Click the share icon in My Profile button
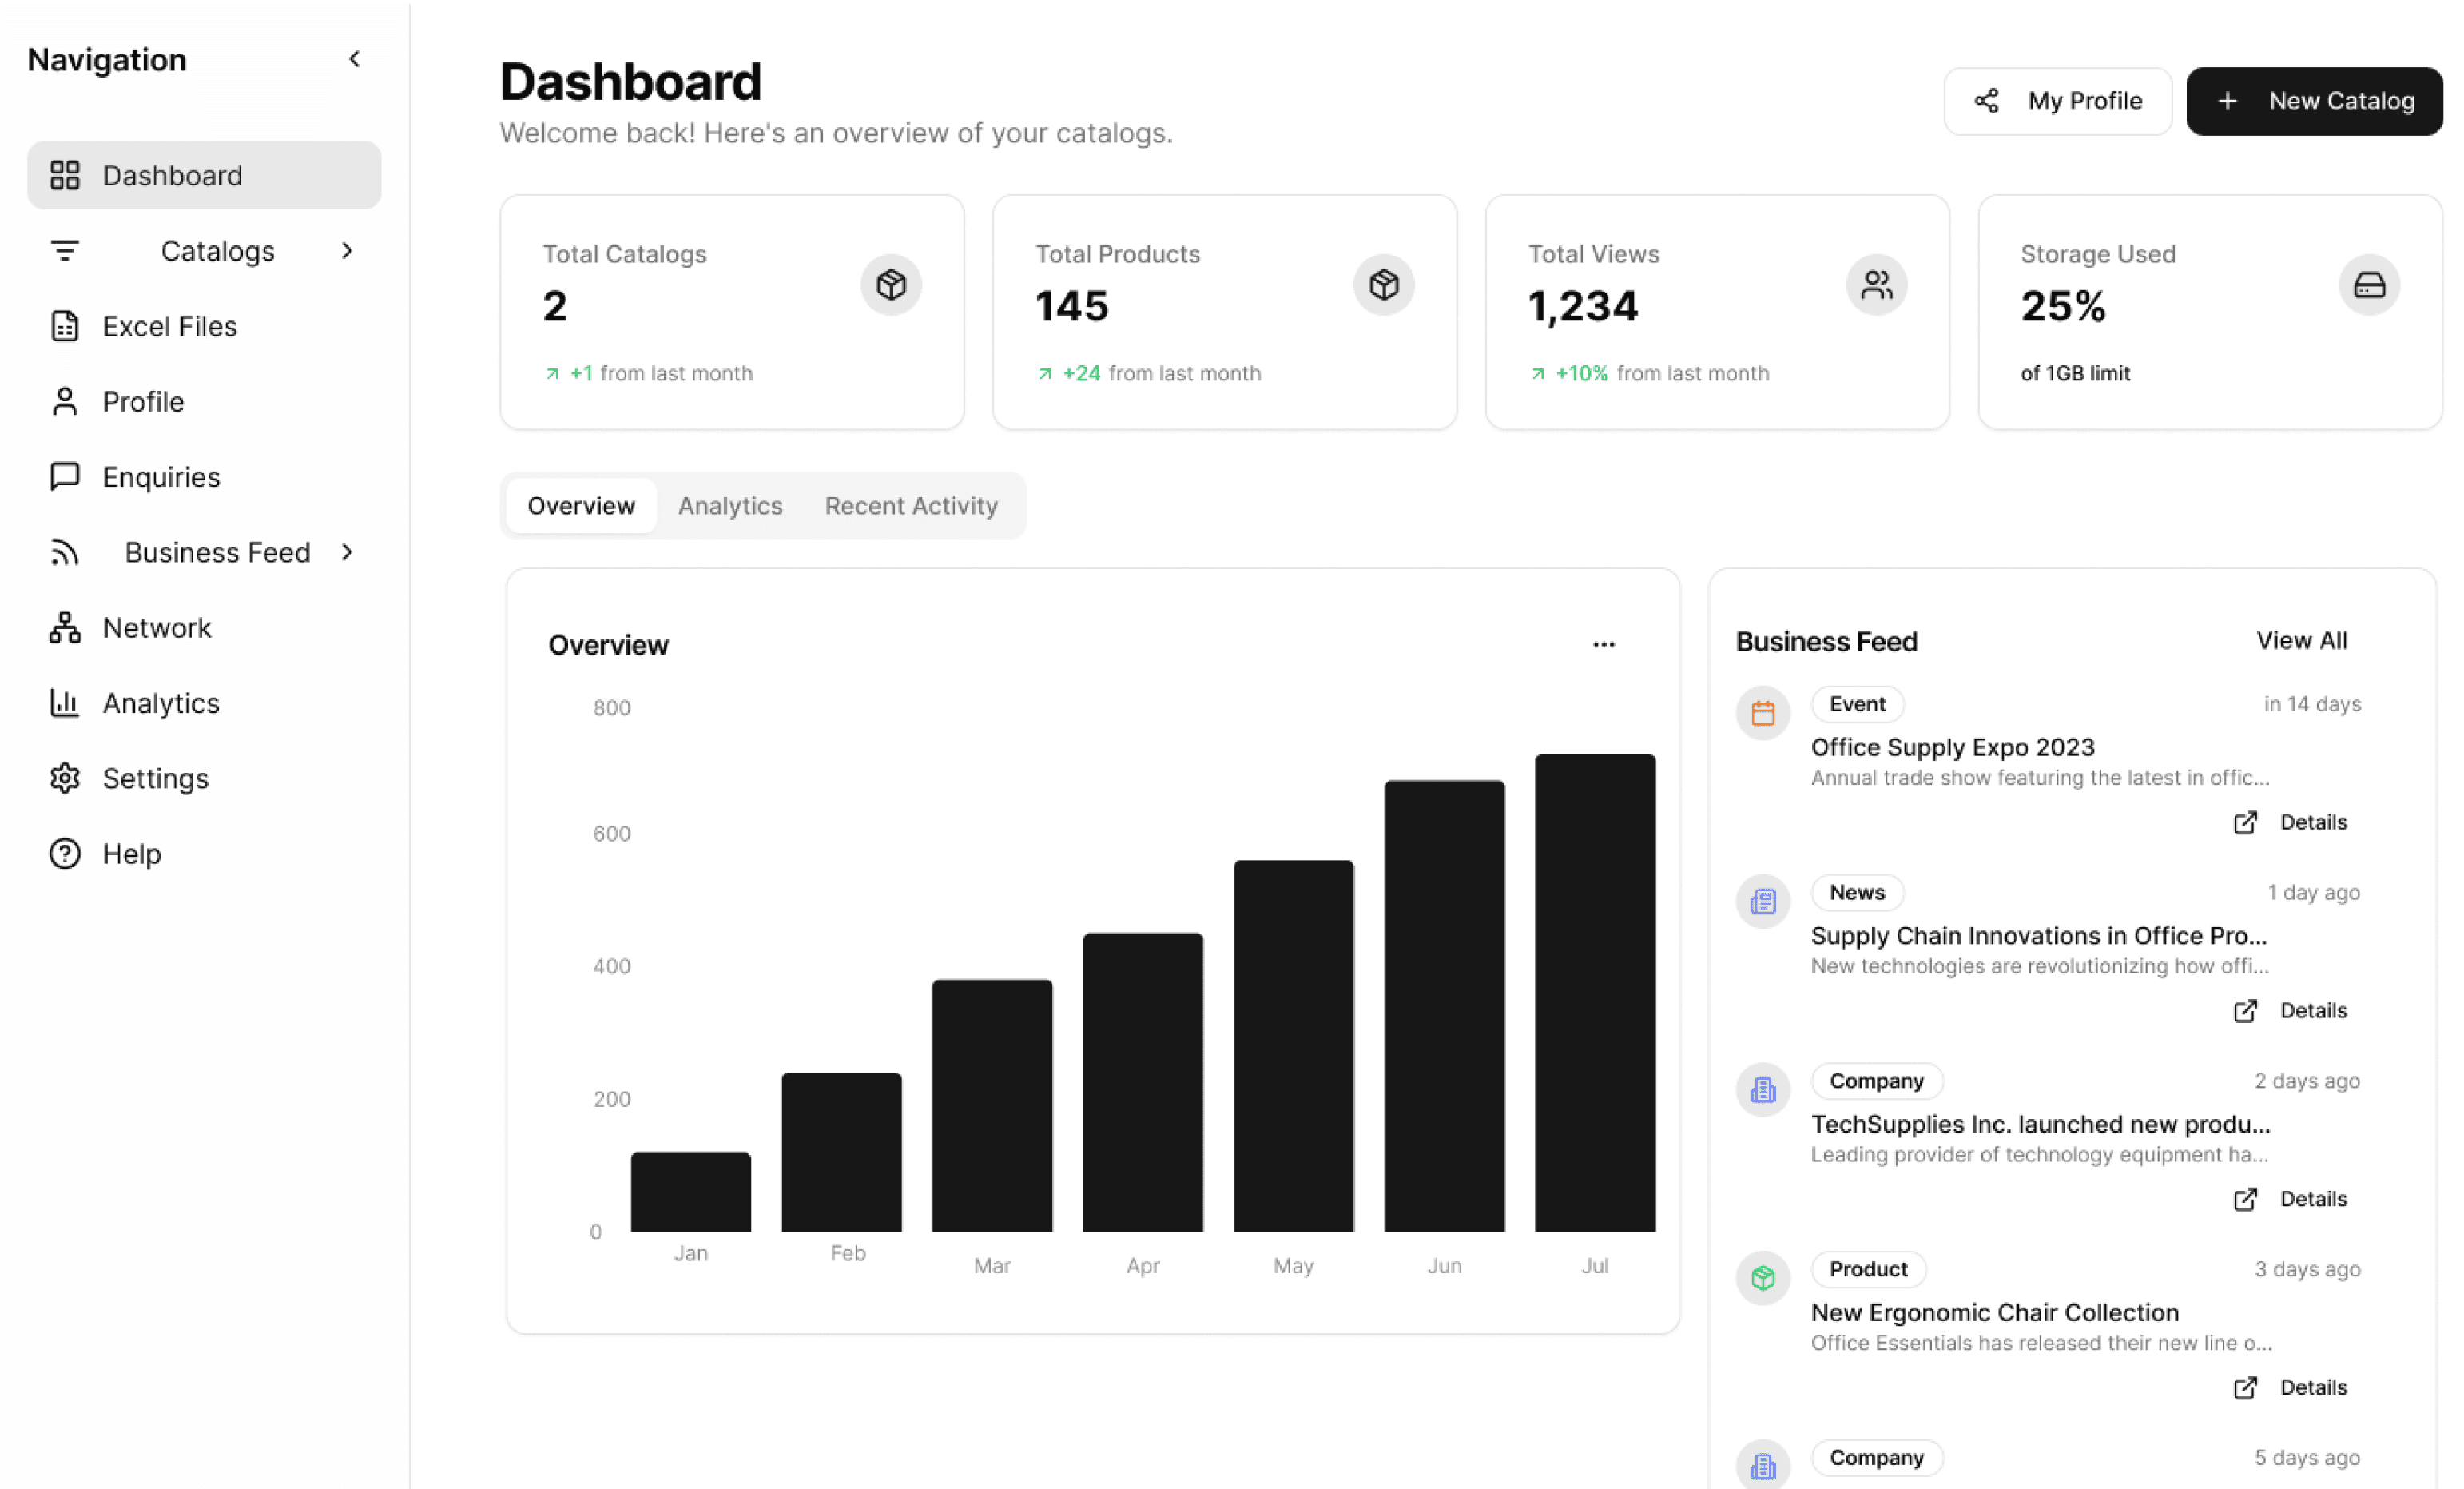Image resolution: width=2464 pixels, height=1489 pixels. click(1986, 101)
